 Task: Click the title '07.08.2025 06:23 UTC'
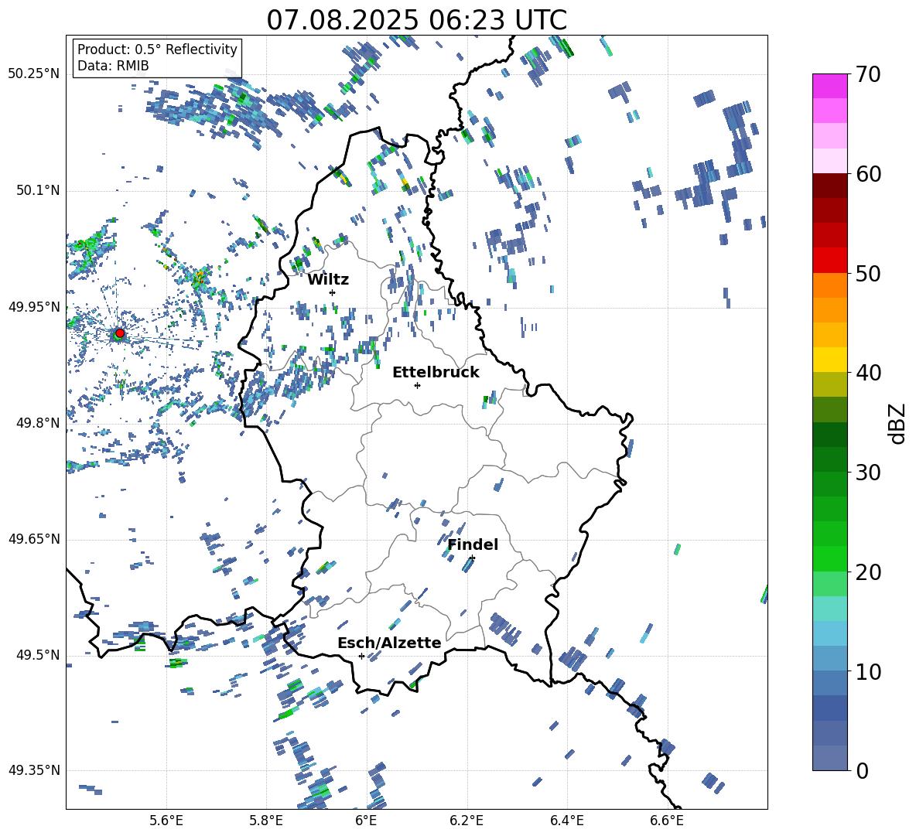416,20
